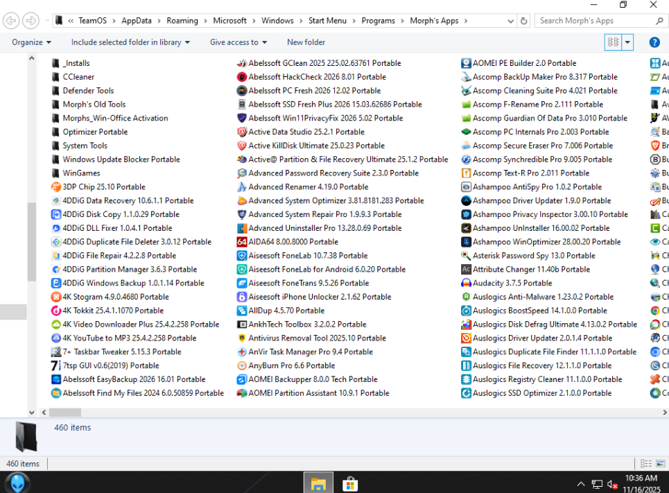
Task: Expand Include selected folder in library
Action: tap(130, 42)
